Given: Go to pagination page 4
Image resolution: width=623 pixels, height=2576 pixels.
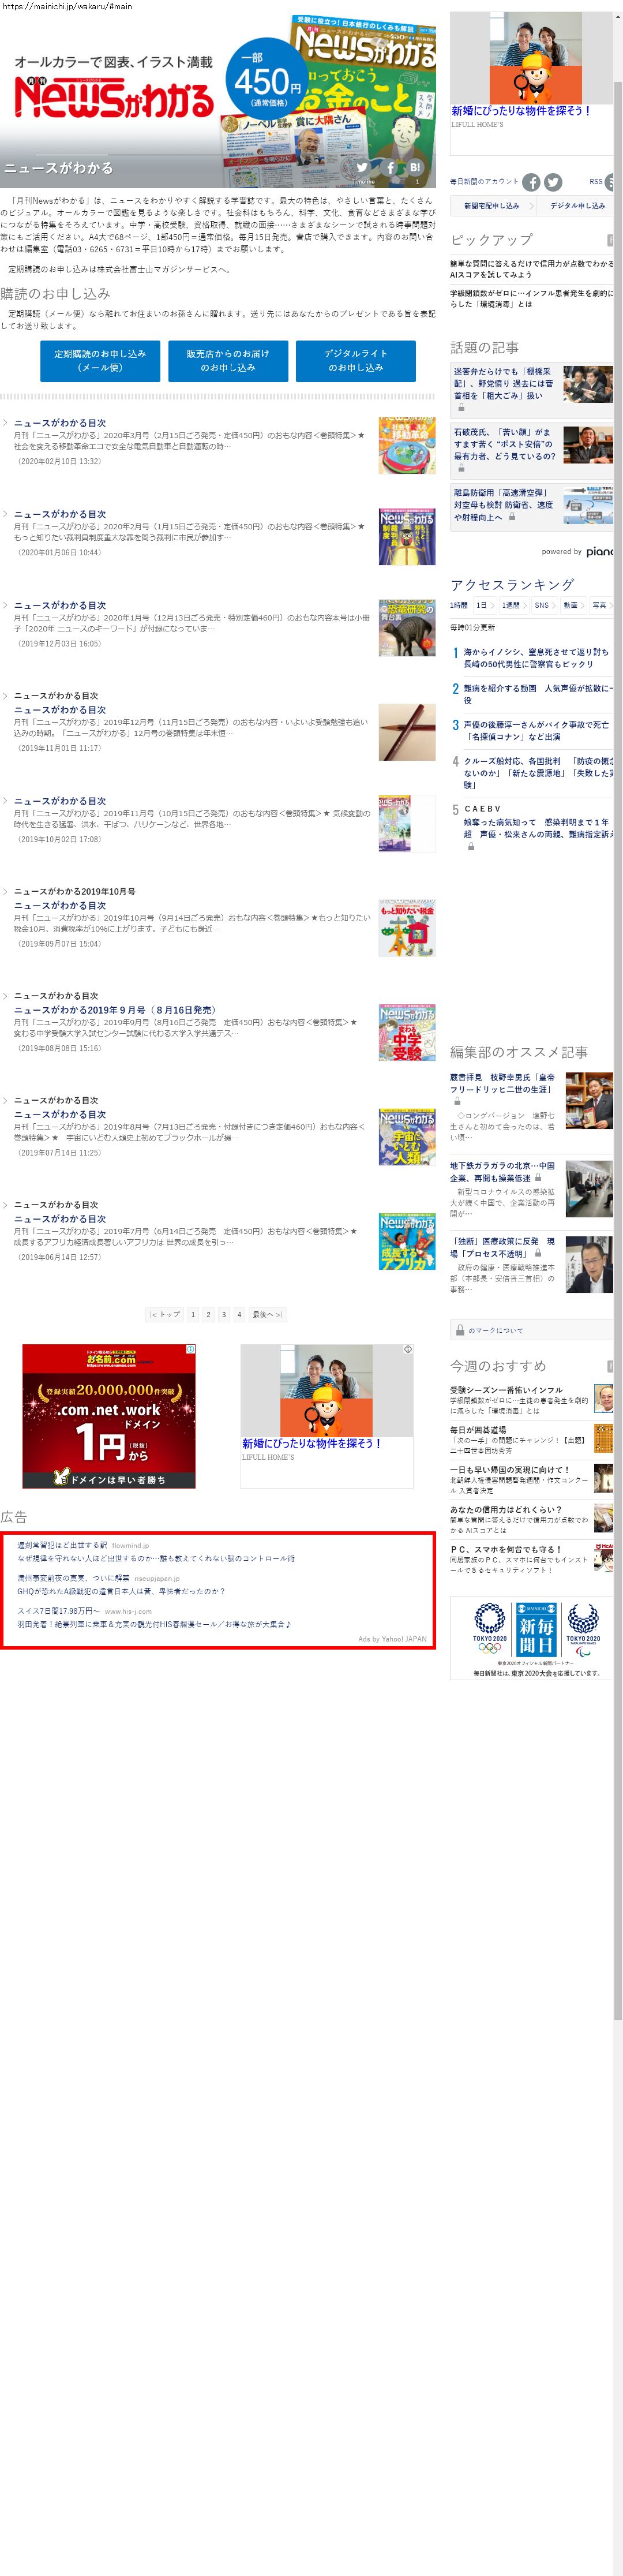Looking at the screenshot, I should pyautogui.click(x=239, y=1314).
